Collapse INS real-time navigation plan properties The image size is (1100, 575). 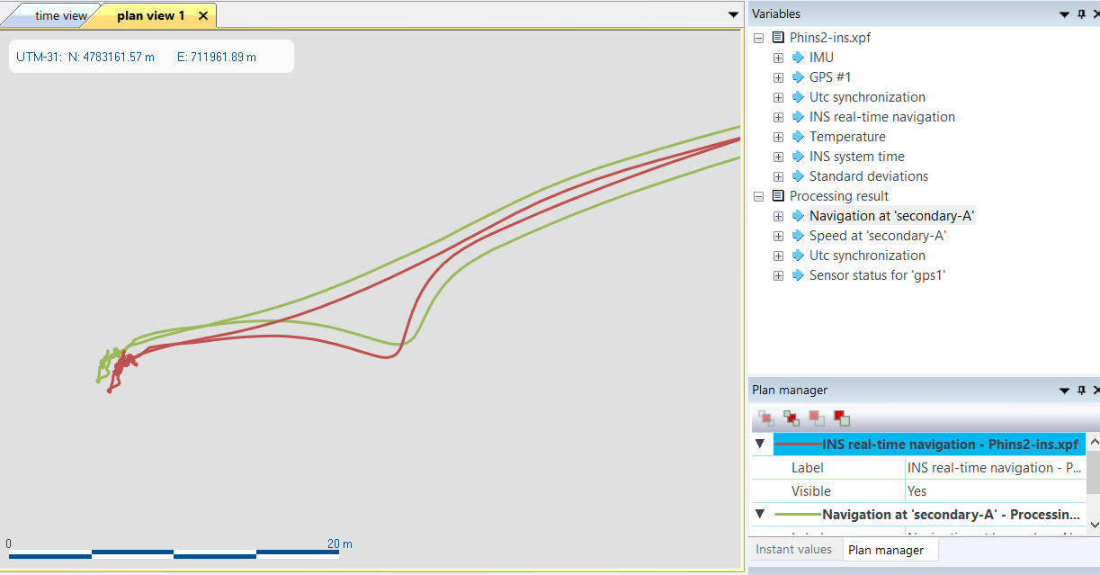pyautogui.click(x=760, y=445)
